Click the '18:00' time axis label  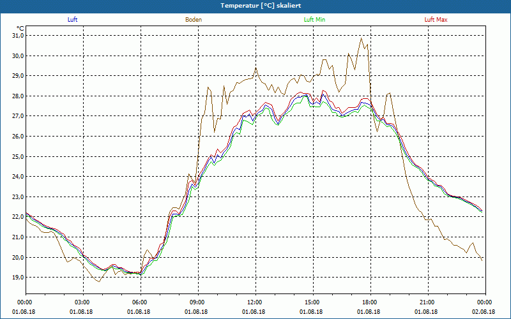click(x=370, y=302)
